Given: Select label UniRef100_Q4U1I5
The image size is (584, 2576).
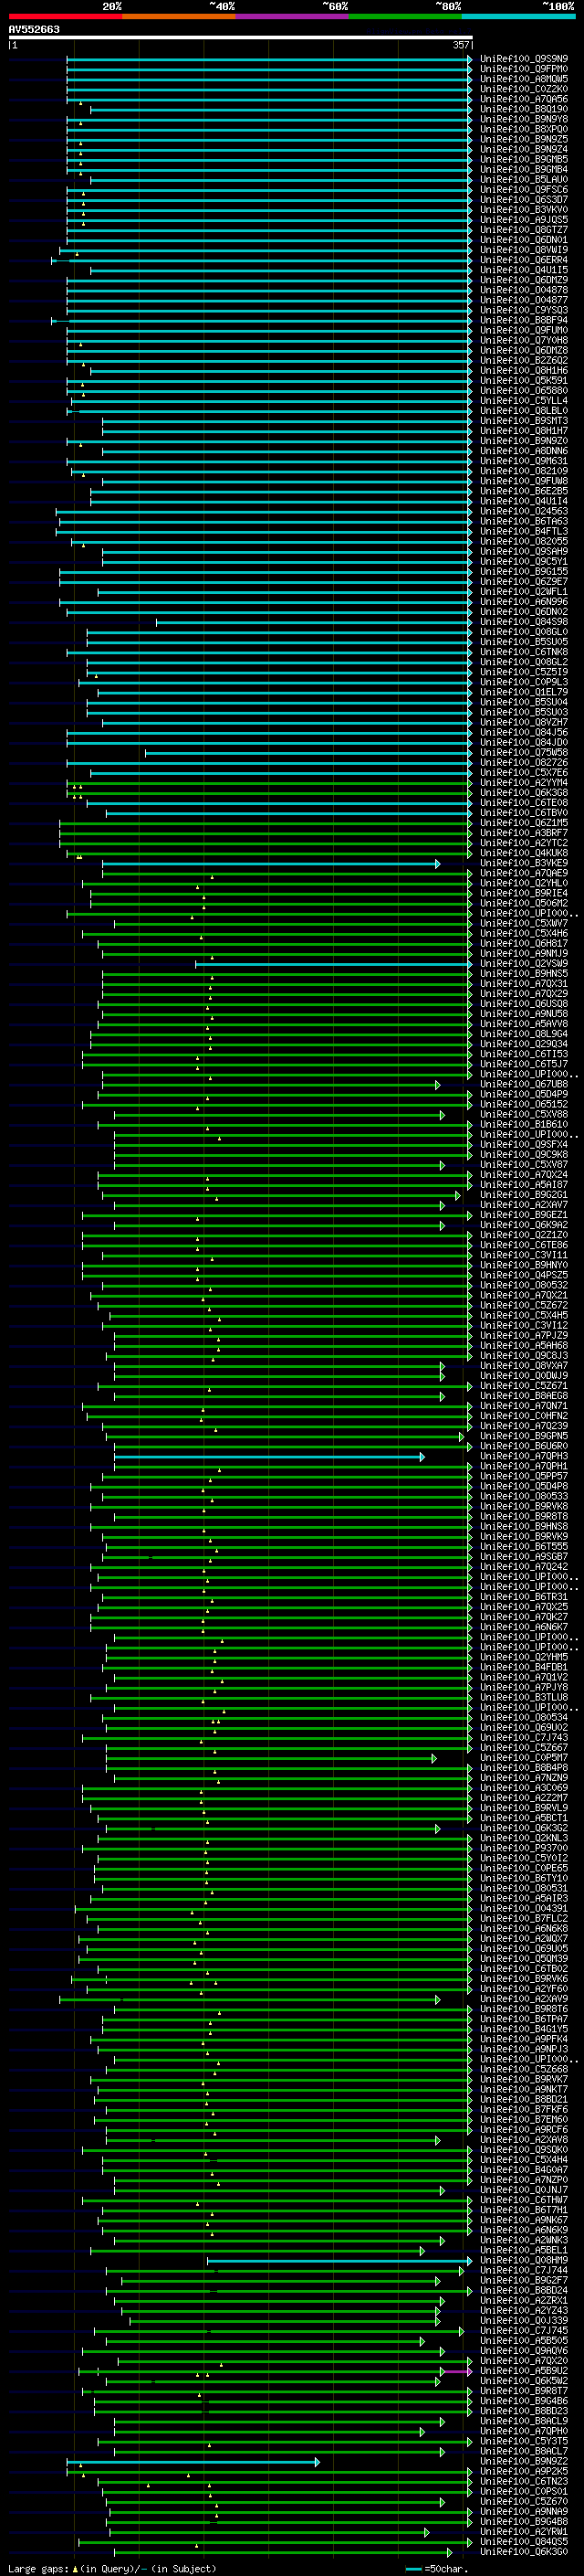Looking at the screenshot, I should click(x=524, y=270).
